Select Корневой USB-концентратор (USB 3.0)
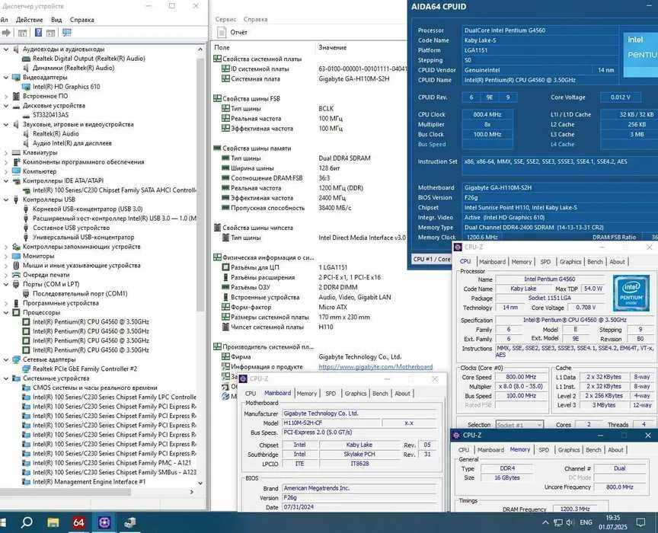This screenshot has height=533, width=658. click(88, 209)
